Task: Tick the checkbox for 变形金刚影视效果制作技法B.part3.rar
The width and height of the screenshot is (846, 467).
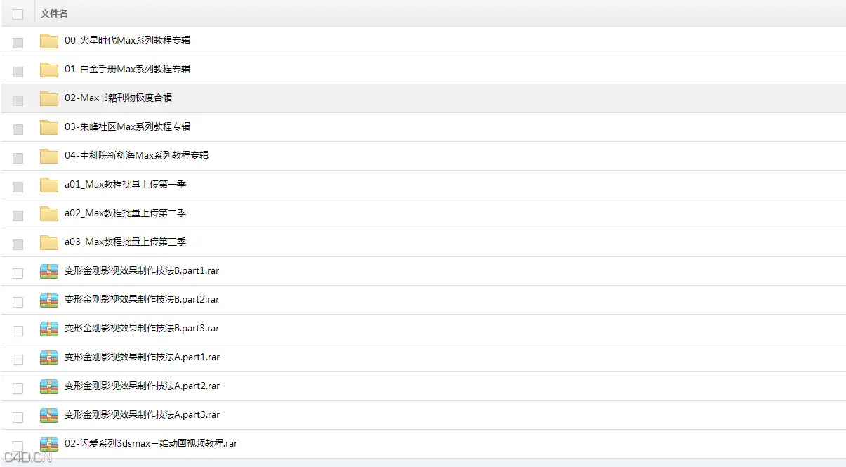Action: [x=18, y=331]
